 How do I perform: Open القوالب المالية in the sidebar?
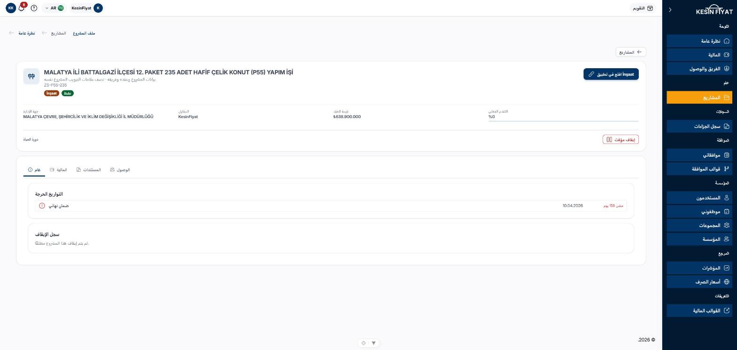click(699, 310)
